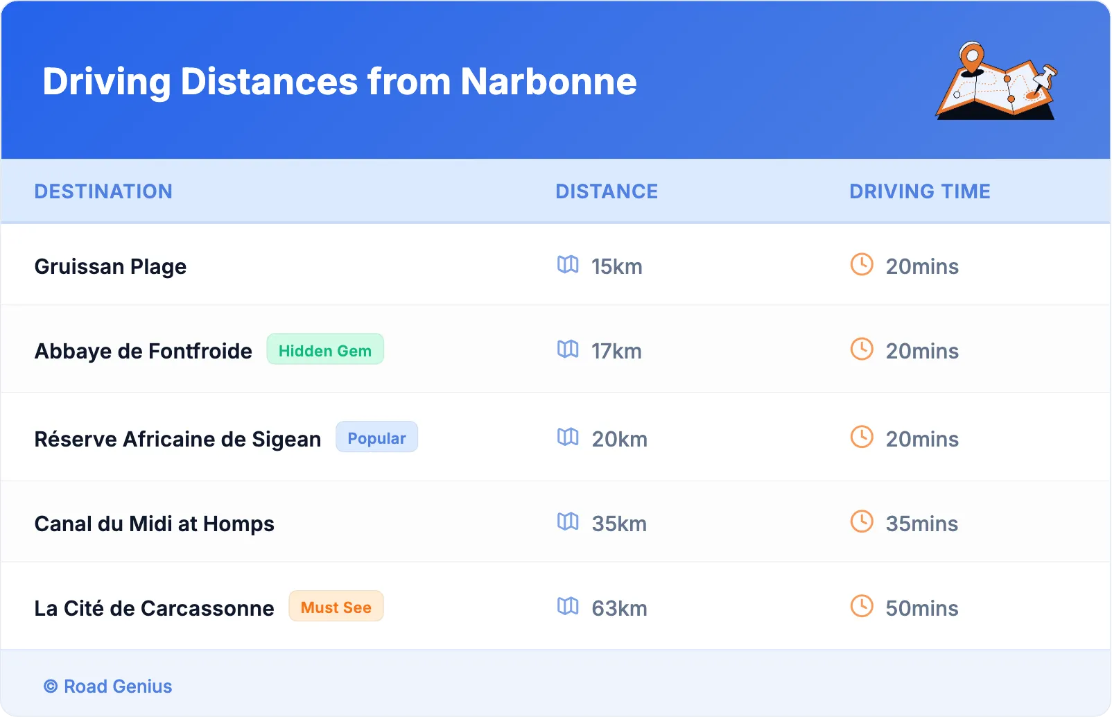Click the title Driving Distances from Narbonne

[340, 82]
